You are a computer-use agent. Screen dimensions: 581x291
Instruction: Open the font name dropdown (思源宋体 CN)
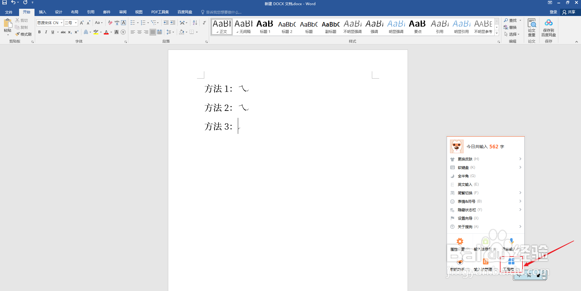(x=61, y=23)
